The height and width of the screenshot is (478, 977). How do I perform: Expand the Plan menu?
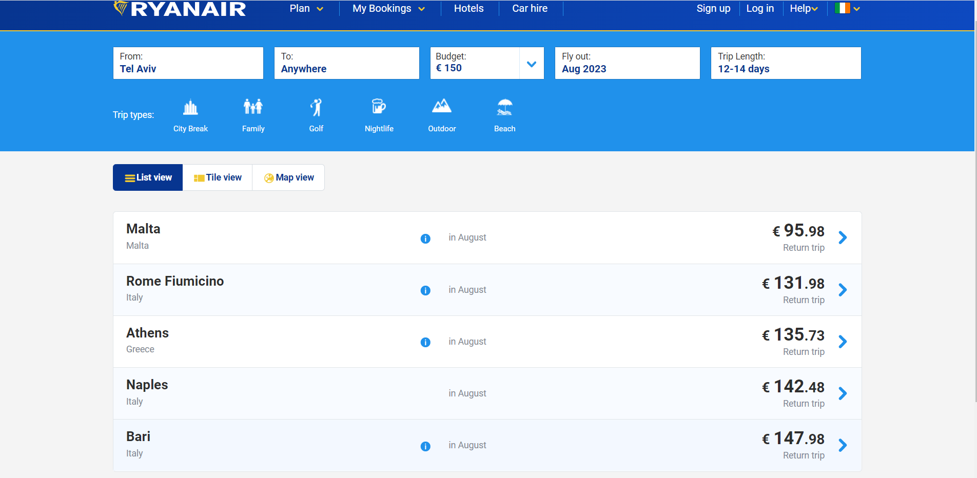pyautogui.click(x=306, y=9)
